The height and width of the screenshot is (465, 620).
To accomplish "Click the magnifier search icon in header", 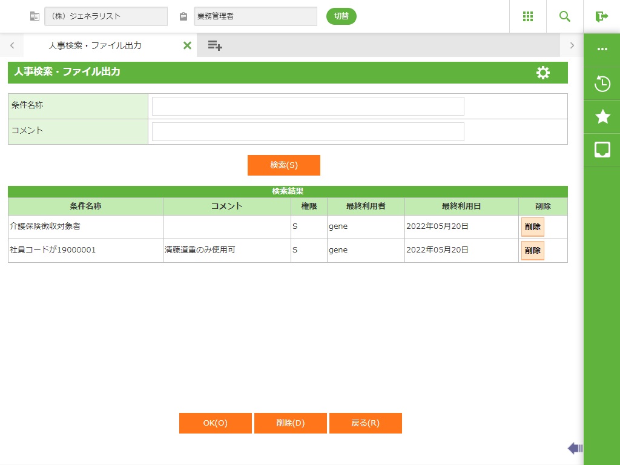I will pos(565,16).
